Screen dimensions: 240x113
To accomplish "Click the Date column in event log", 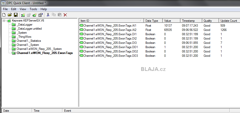I will (17, 110).
